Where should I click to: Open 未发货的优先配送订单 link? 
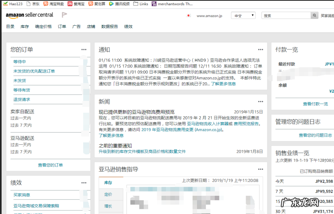click(34, 71)
